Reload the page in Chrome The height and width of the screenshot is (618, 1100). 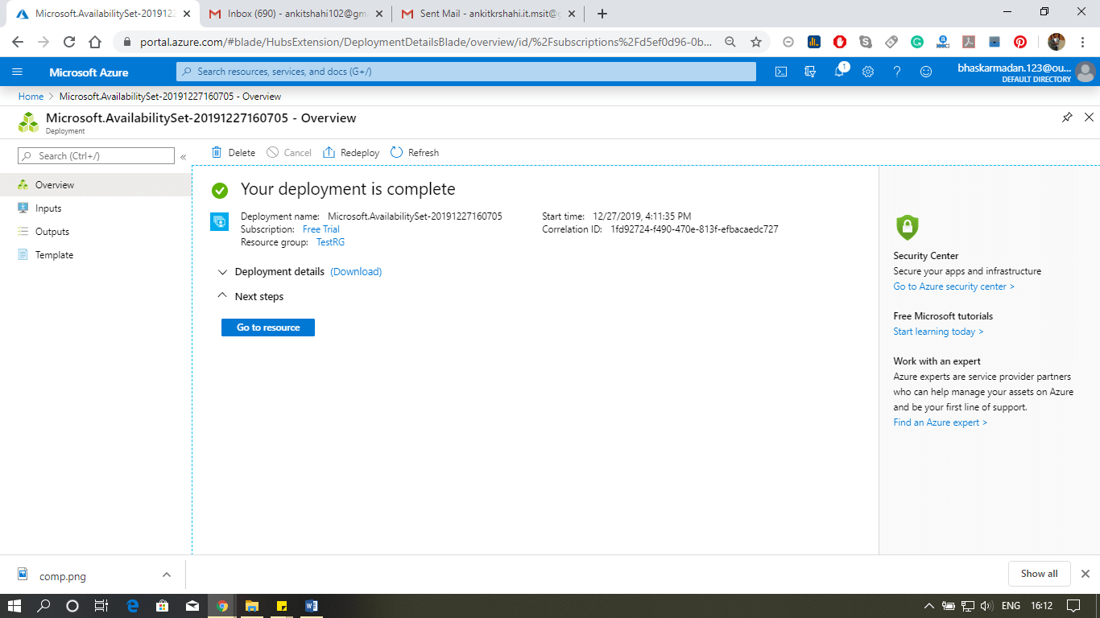click(x=69, y=42)
